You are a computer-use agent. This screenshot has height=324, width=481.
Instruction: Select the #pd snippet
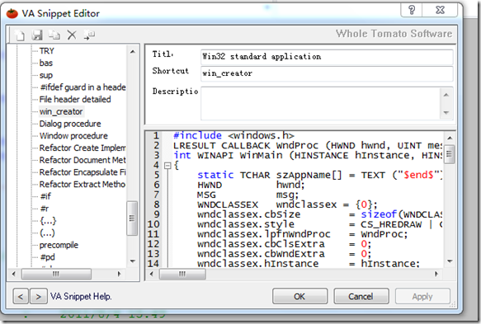[48, 257]
